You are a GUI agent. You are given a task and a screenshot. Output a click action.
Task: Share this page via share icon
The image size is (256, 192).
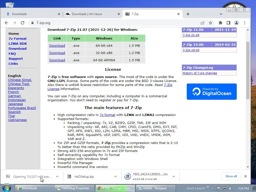(202, 23)
